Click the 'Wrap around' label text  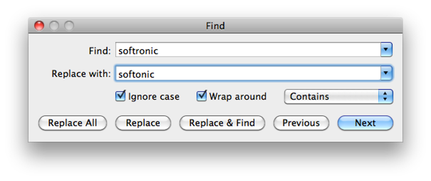point(238,97)
